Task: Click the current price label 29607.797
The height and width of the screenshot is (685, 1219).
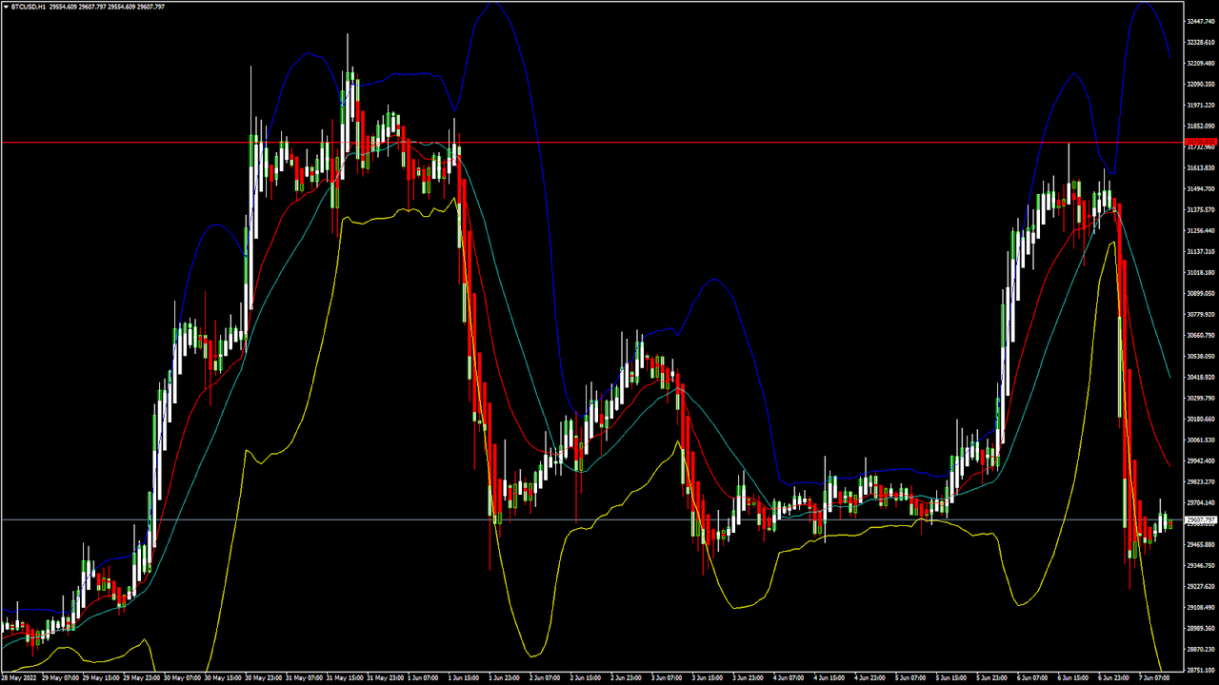Action: point(1199,520)
